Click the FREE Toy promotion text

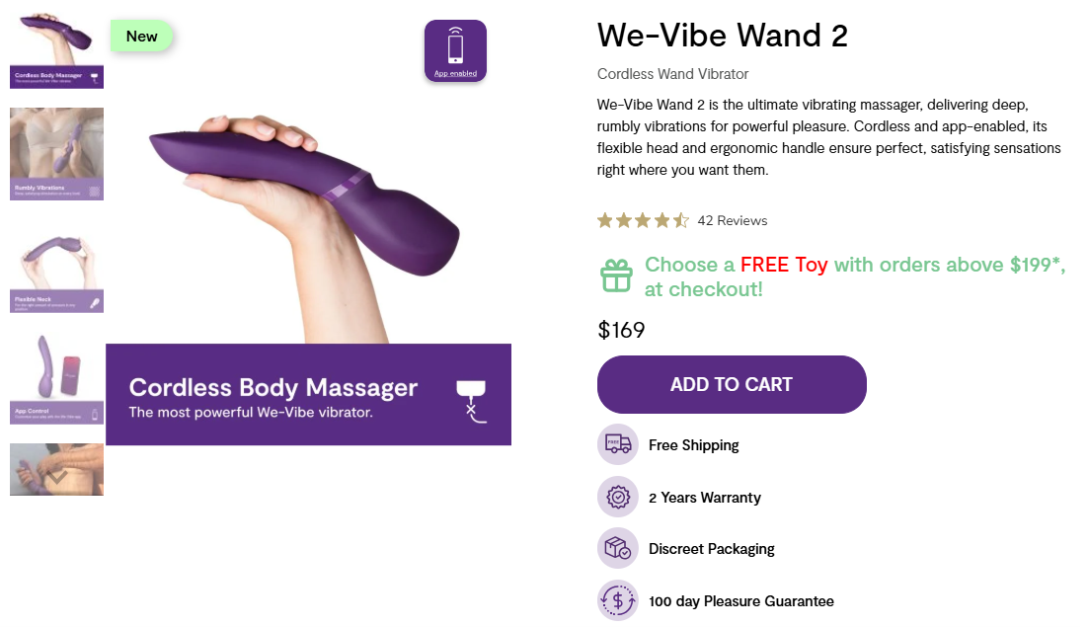(783, 265)
